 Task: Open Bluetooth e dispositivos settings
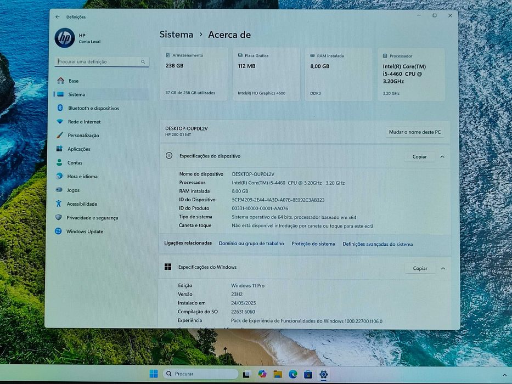[x=102, y=108]
